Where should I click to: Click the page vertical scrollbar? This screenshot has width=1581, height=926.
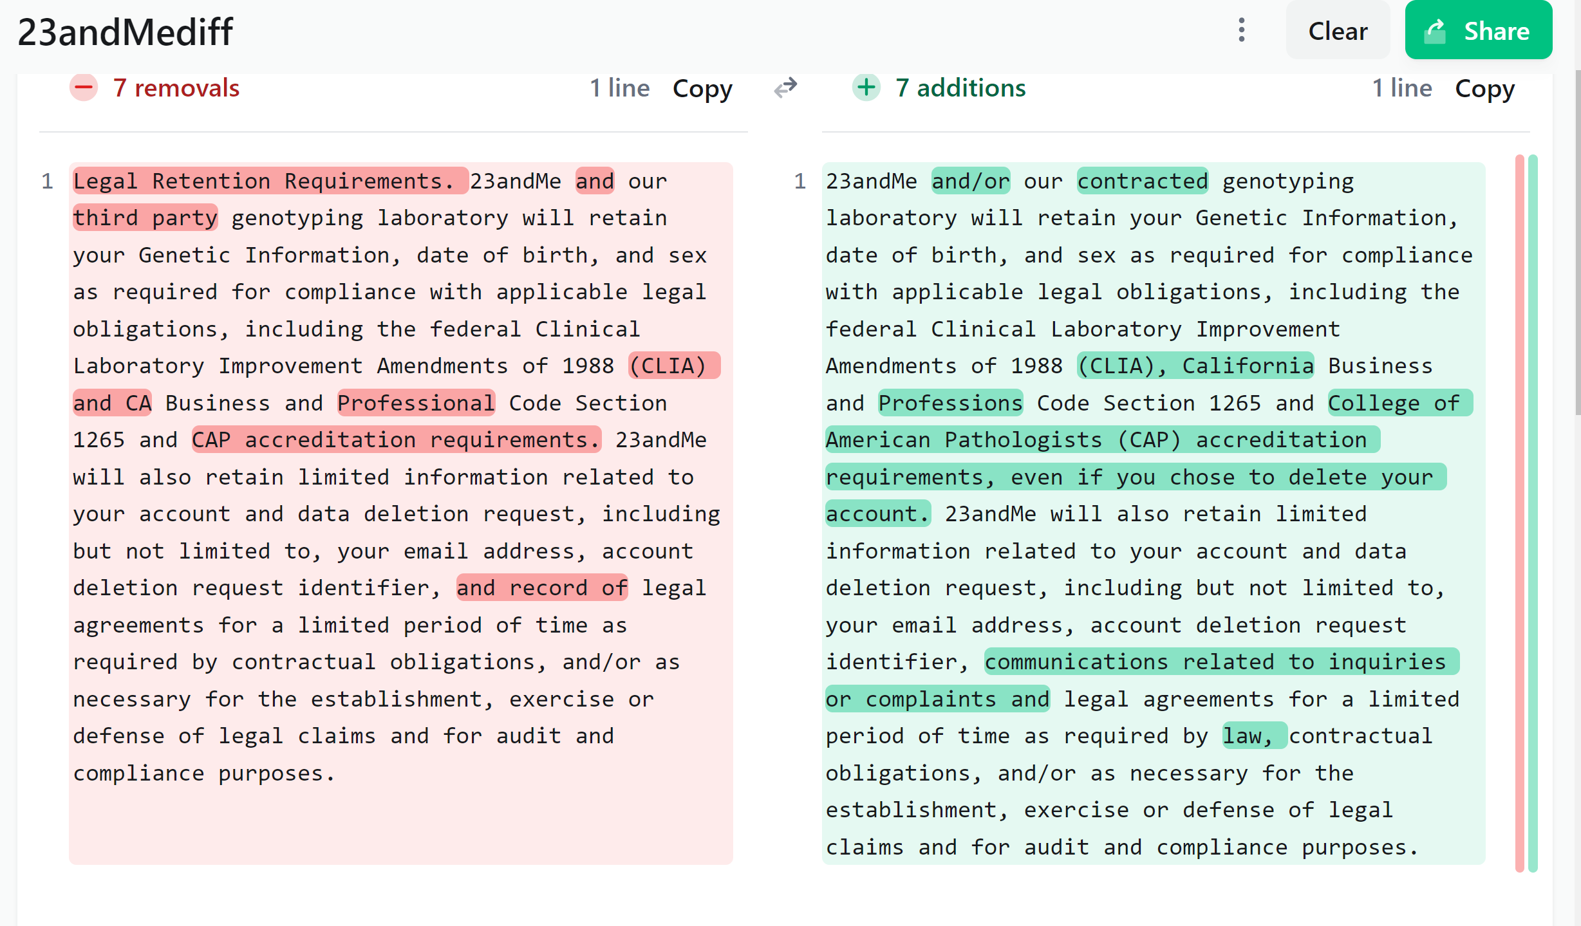1578,241
